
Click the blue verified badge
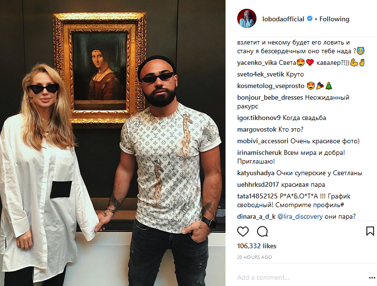pyautogui.click(x=310, y=18)
